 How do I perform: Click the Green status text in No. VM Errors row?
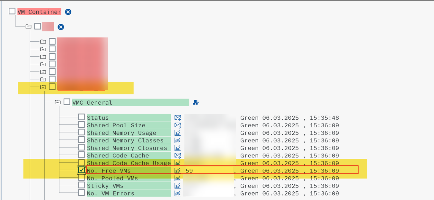coord(249,194)
